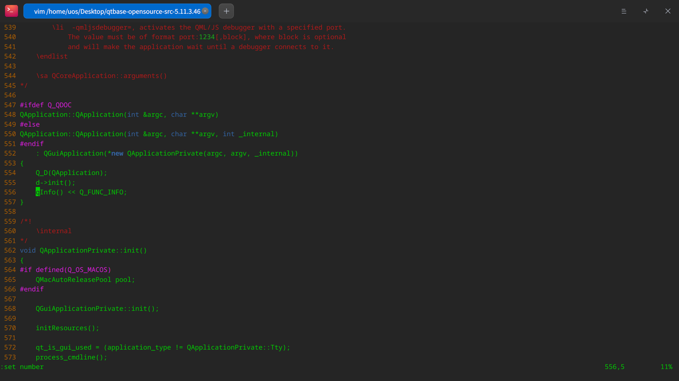Click the window restore icon
The width and height of the screenshot is (679, 381).
[646, 11]
